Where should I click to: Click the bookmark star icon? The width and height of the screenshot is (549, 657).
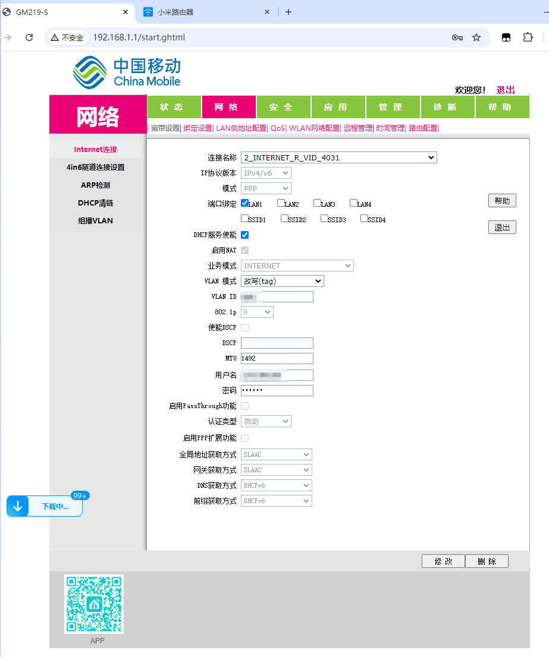pos(476,37)
